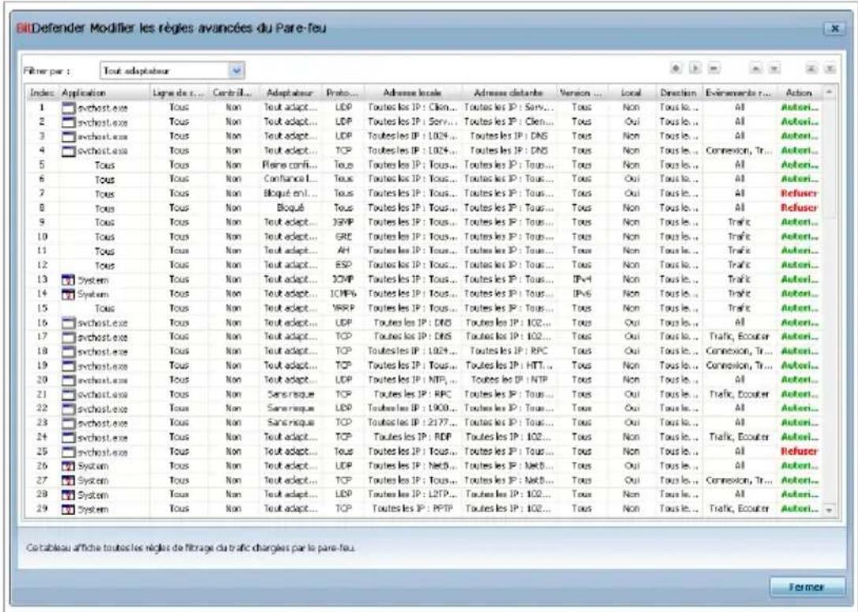Click 'Pleine confi...' adapter cell in row 5
Screen dimensions: 858x612
[290, 165]
